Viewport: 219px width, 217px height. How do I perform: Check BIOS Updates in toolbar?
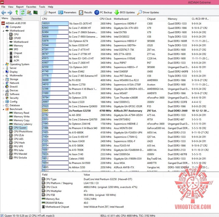(x=125, y=12)
